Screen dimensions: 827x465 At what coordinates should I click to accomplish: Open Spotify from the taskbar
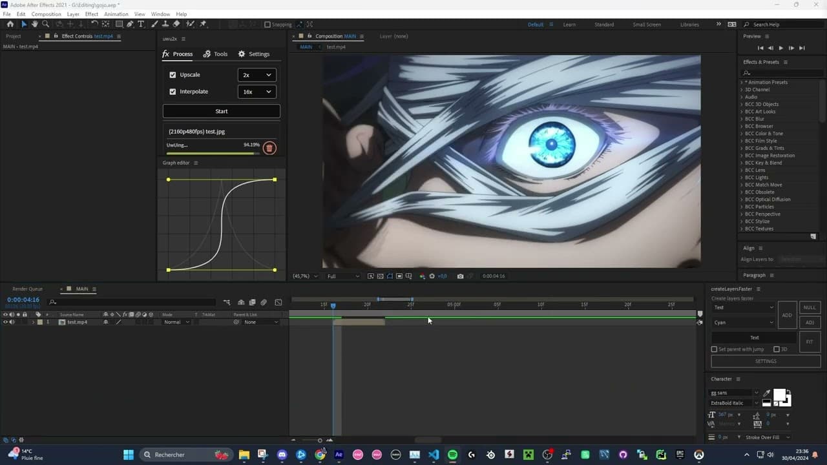pos(452,455)
